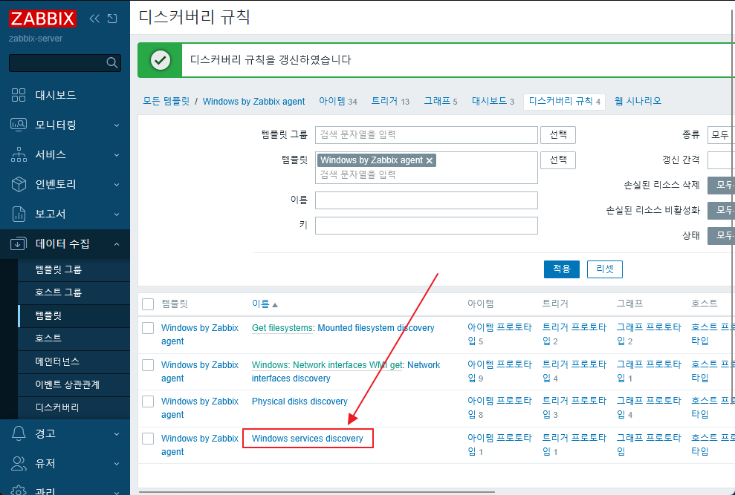The image size is (735, 495).
Task: Click the search magnifier icon in sidebar
Action: (111, 62)
